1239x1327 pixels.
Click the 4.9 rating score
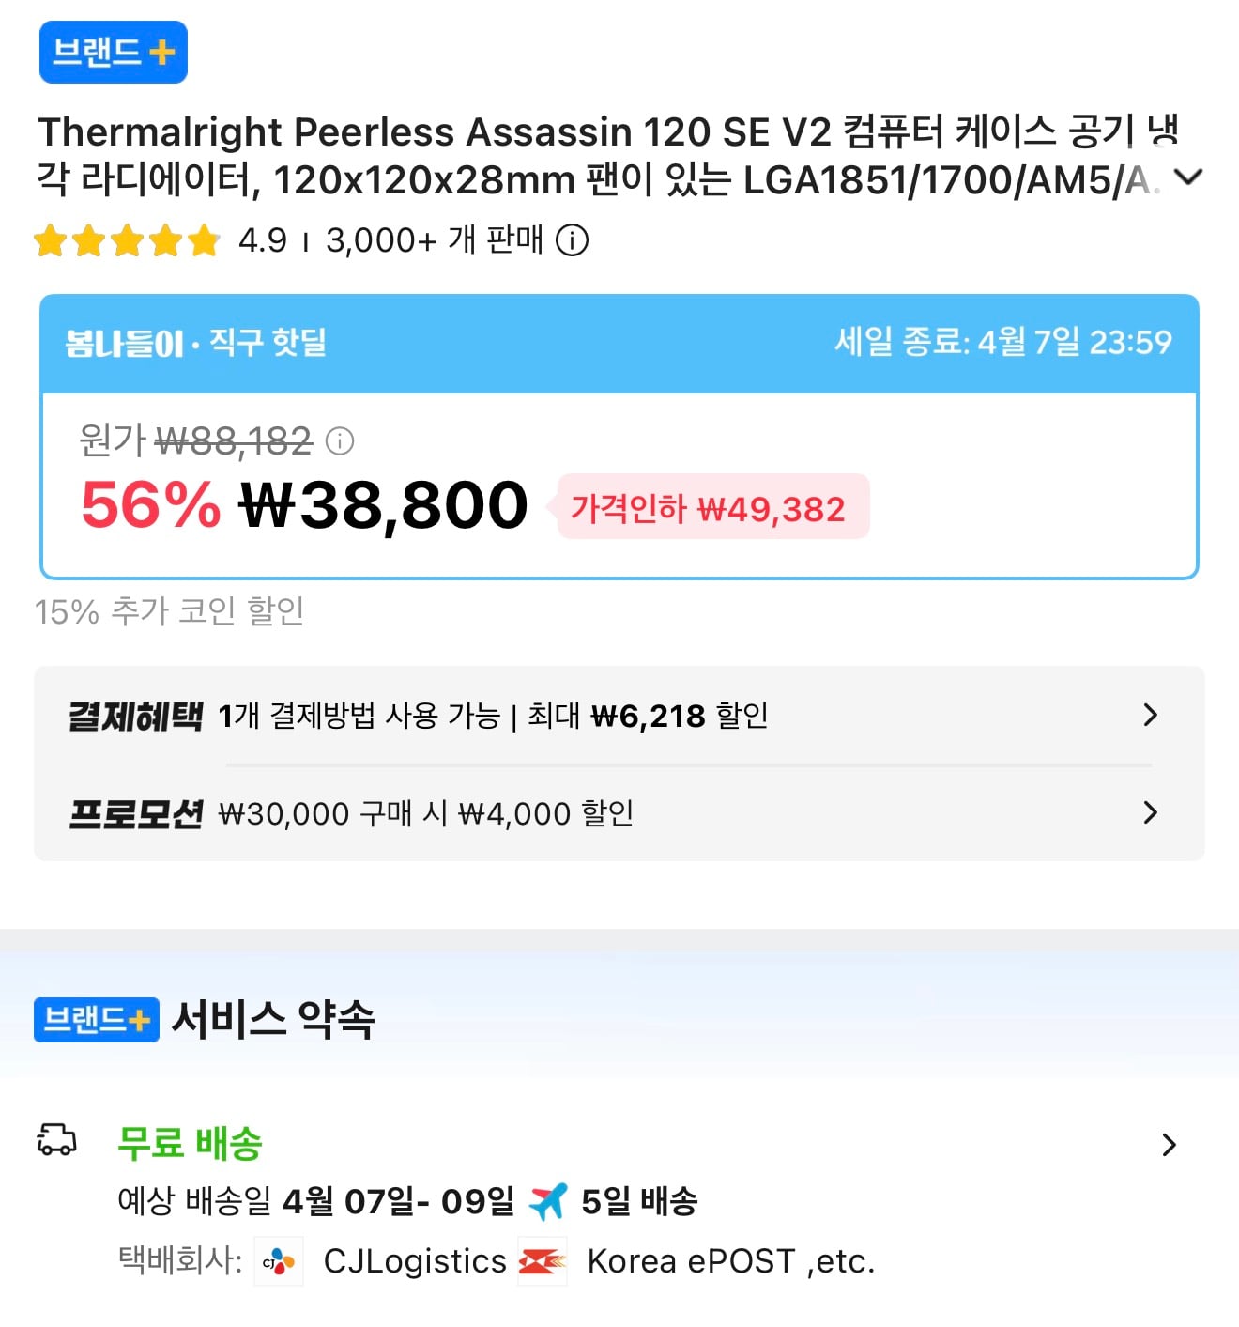coord(261,240)
